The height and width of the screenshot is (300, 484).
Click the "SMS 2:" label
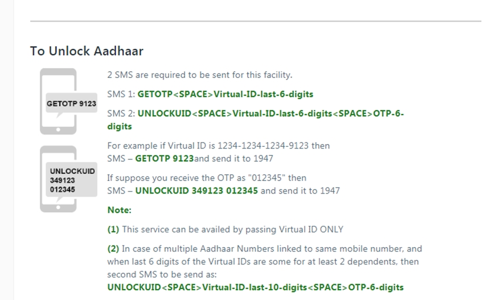121,113
